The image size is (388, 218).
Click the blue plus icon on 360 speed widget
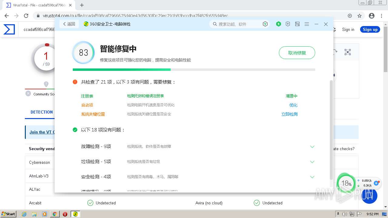pos(376,183)
